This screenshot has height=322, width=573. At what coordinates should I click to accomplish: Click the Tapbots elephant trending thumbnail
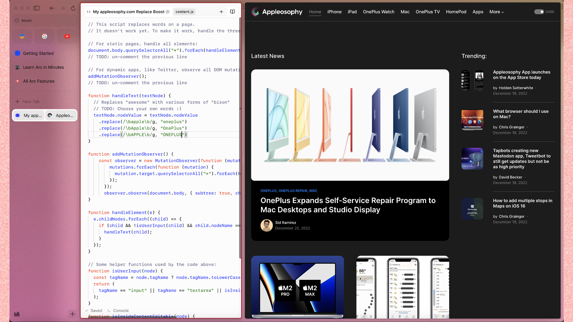472,159
